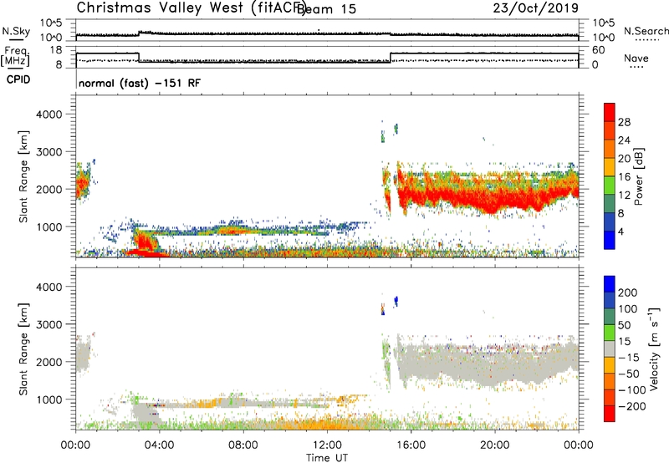Click the "28" label on the power colorbar
The width and height of the screenshot is (669, 463).
tap(624, 122)
